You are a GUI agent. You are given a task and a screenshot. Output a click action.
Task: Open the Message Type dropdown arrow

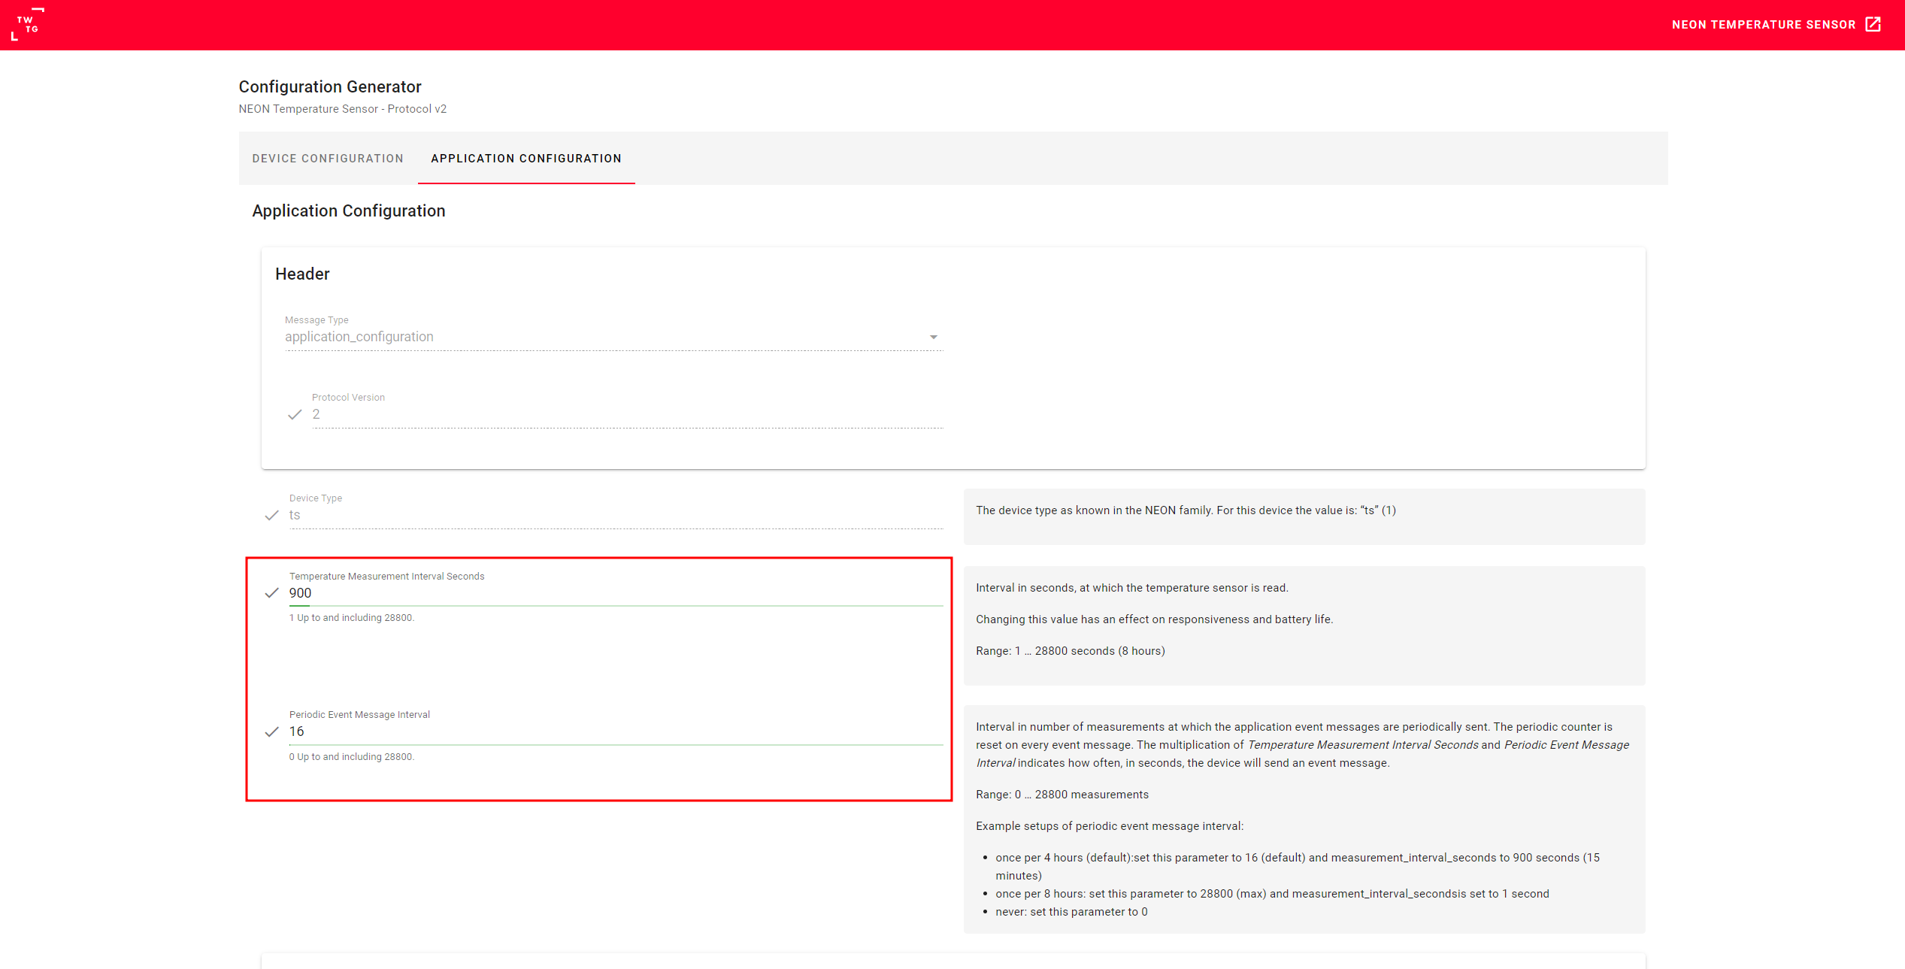[933, 338]
